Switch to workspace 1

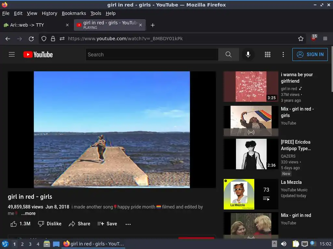point(14,244)
